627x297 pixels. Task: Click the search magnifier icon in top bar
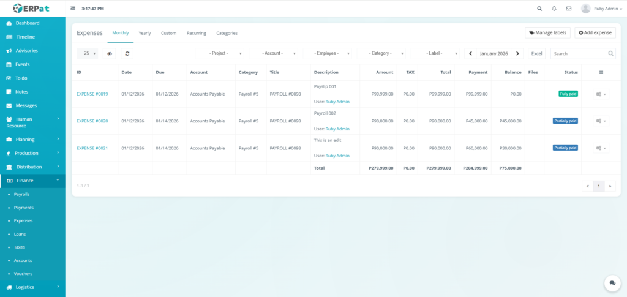pos(539,9)
